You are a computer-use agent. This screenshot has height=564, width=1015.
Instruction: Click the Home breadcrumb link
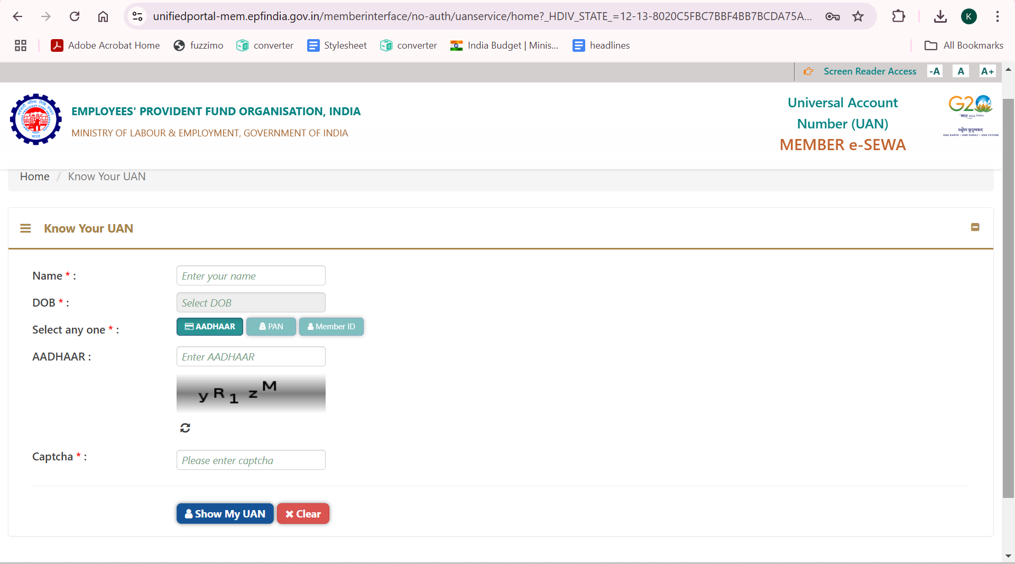click(34, 176)
